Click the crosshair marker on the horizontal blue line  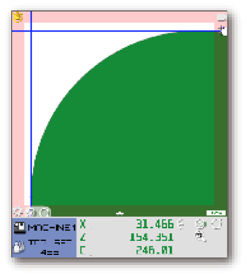point(221,30)
